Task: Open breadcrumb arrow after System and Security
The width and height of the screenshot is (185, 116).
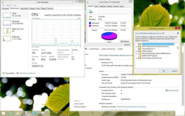Action: (x=117, y=49)
